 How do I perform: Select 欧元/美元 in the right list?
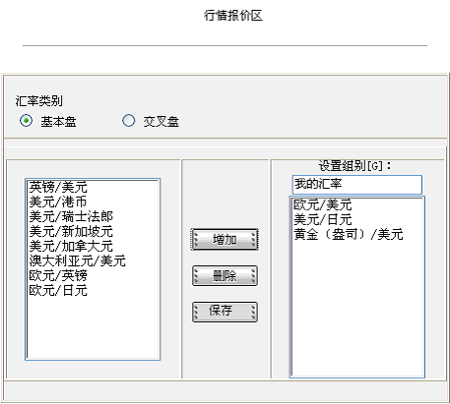pos(357,204)
